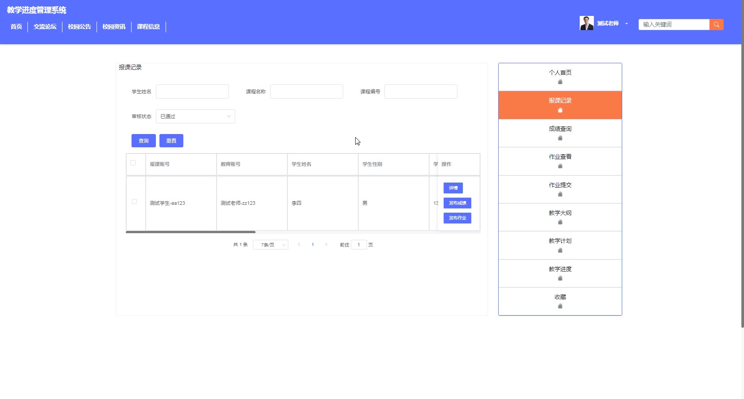The height and width of the screenshot is (399, 744).
Task: Click the next page arrow in pagination
Action: (326, 245)
